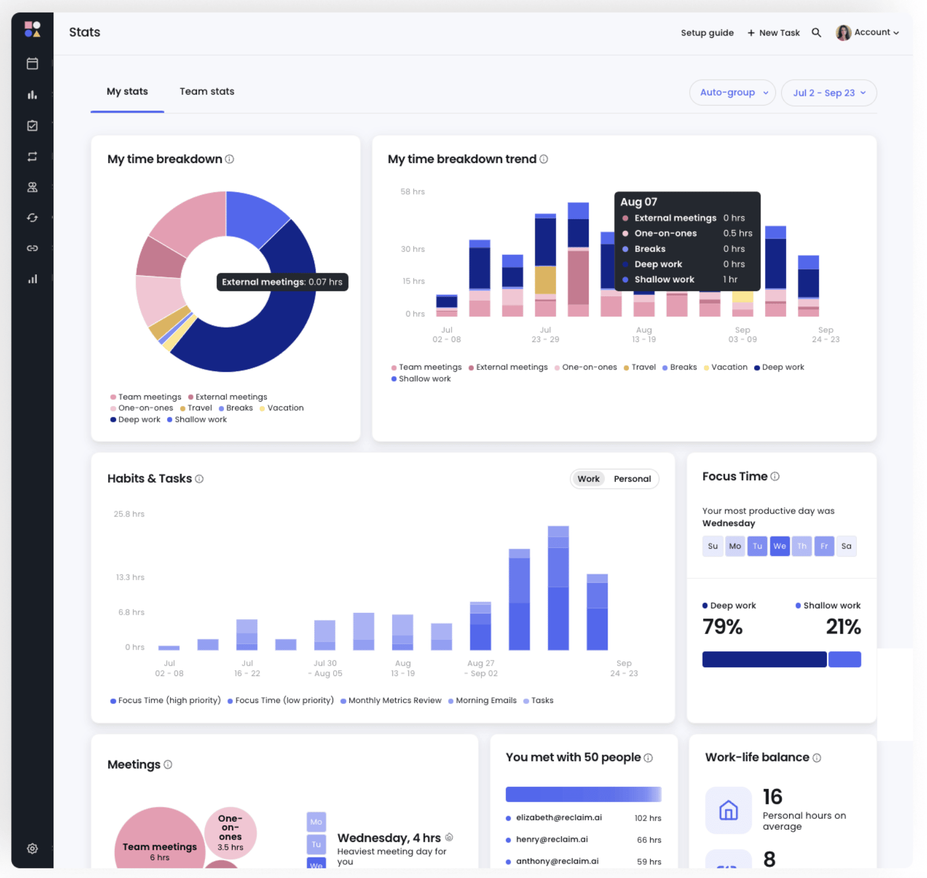Open the Account dropdown menu

click(868, 33)
